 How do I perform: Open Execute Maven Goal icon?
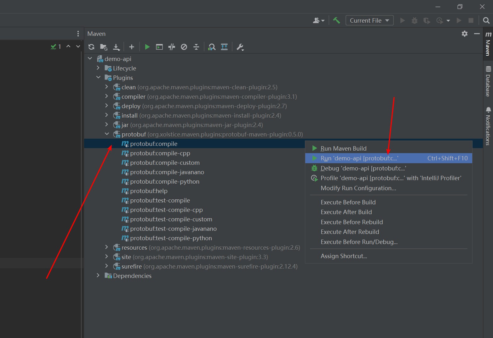tap(159, 47)
